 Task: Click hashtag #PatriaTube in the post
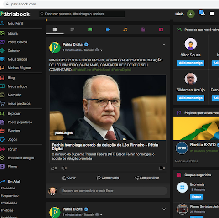coord(82,70)
